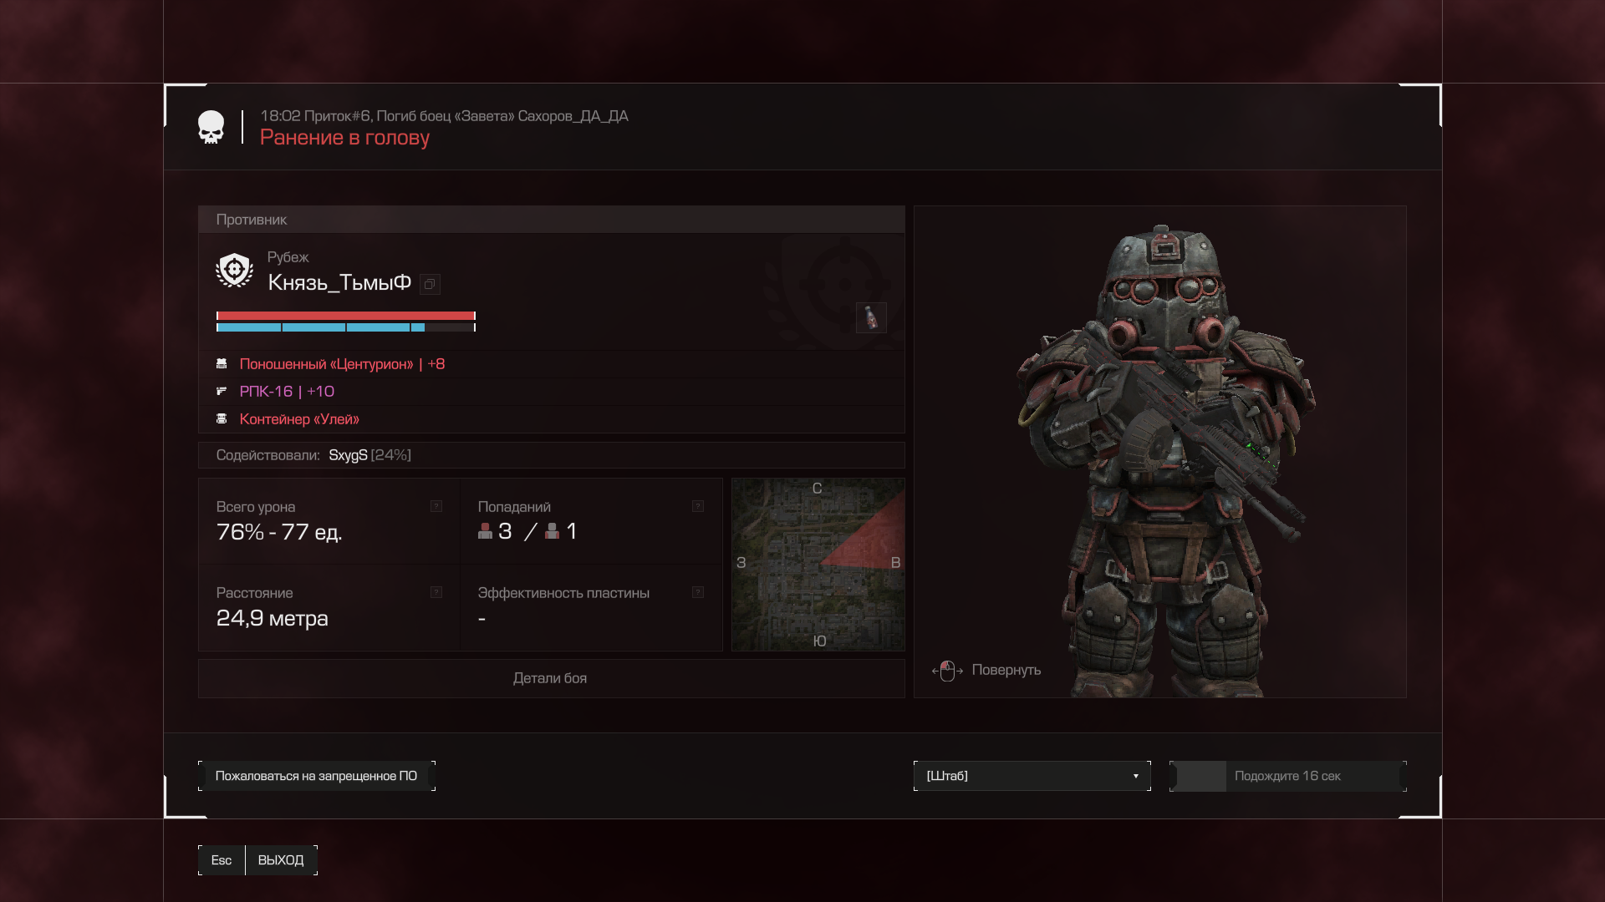Click the dropdown arrow in the Штаб box
The image size is (1605, 902).
point(1135,777)
